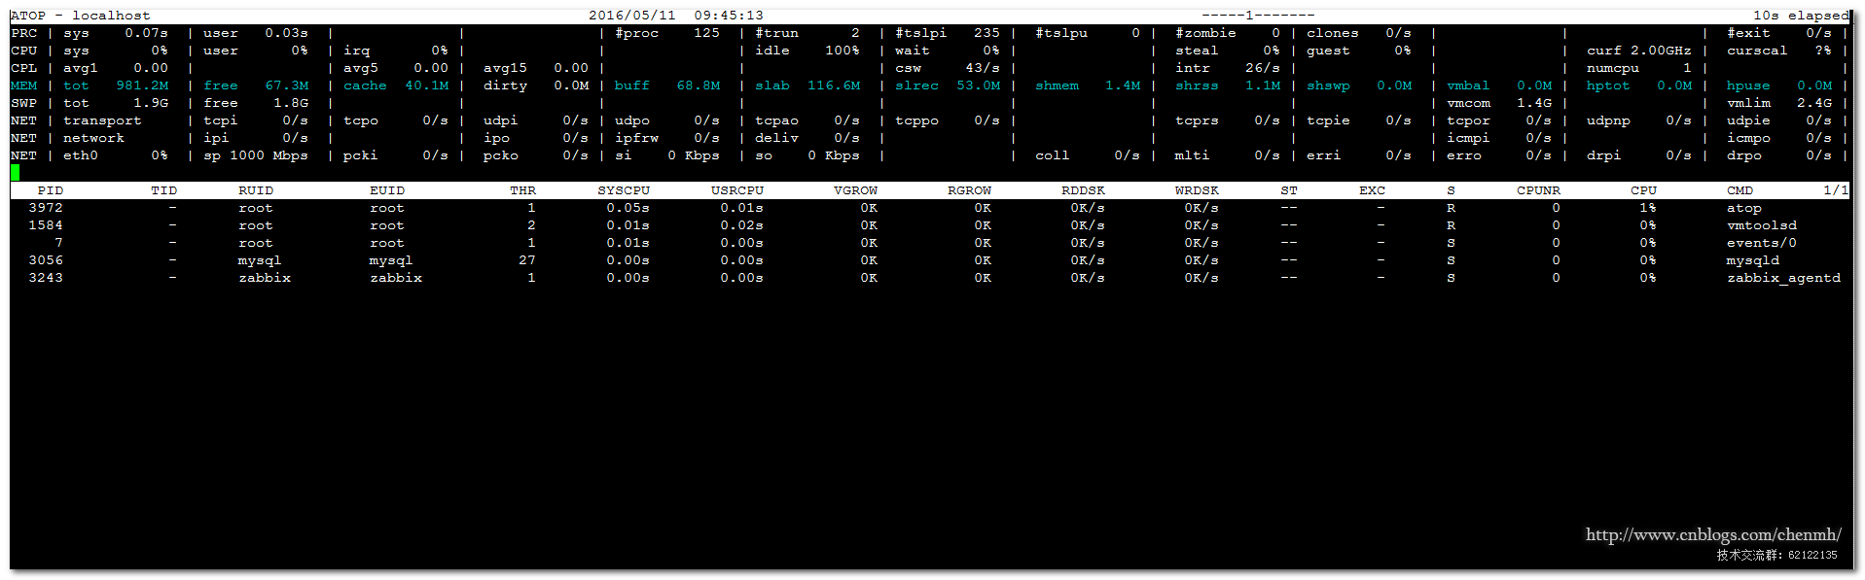This screenshot has height=580, width=1865.
Task: Click the avg15 label
Action: click(x=505, y=68)
